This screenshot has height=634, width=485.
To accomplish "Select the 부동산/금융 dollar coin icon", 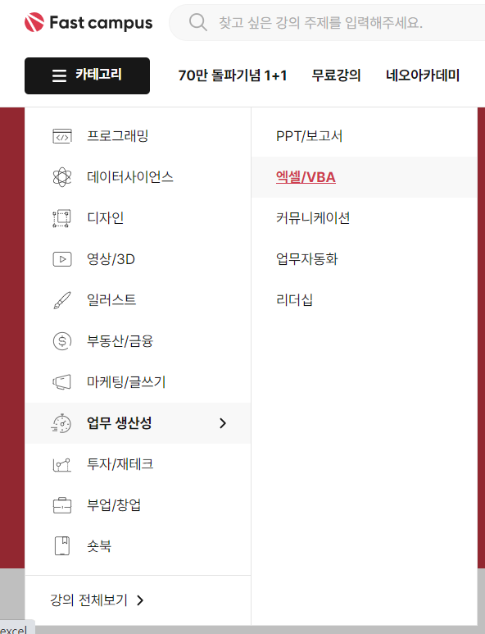I will pos(62,341).
